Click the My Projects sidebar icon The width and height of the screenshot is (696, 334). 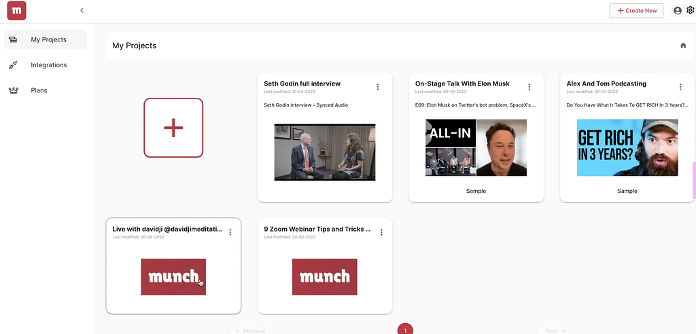[x=13, y=39]
